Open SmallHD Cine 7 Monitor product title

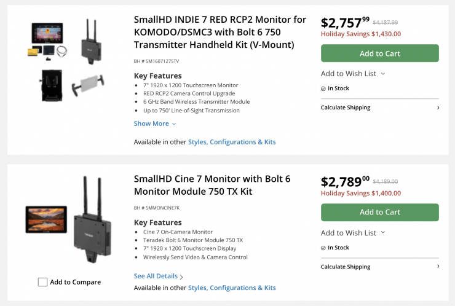tap(212, 185)
